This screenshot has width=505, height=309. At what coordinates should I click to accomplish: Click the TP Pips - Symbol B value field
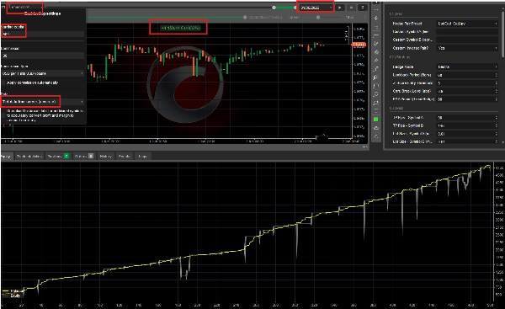(467, 125)
